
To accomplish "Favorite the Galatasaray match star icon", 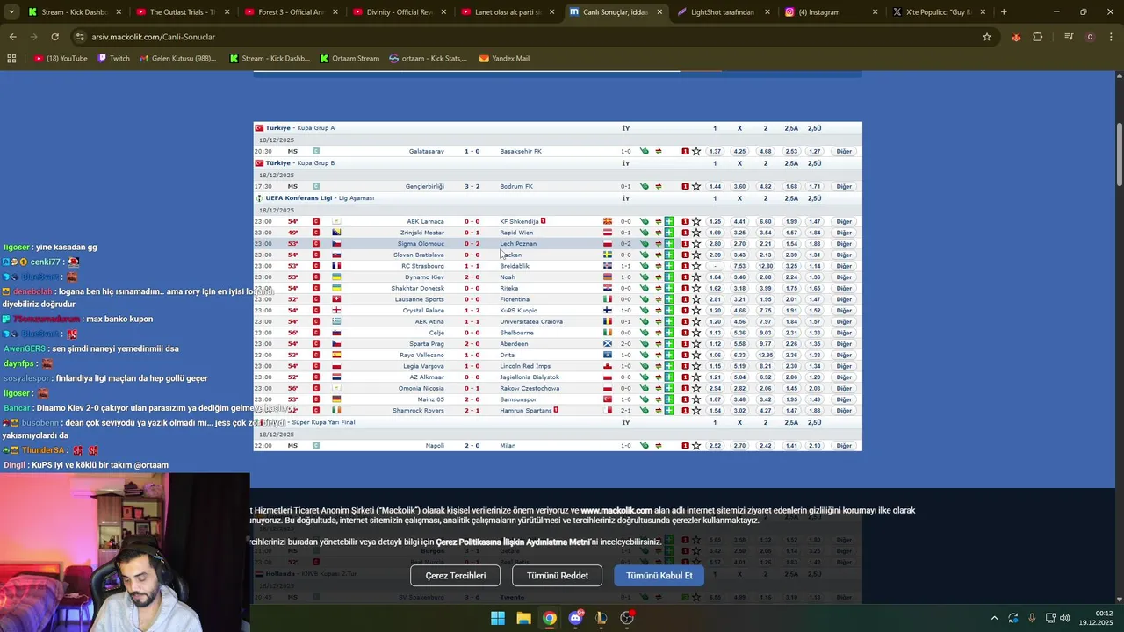I will pyautogui.click(x=696, y=151).
